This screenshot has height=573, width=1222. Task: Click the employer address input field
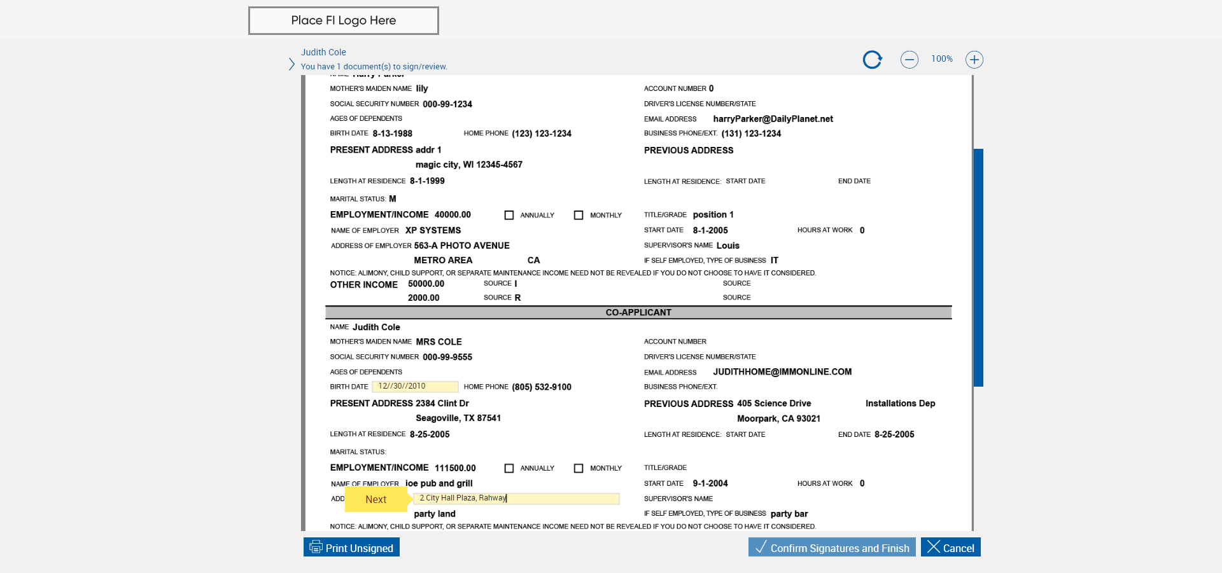click(x=516, y=499)
